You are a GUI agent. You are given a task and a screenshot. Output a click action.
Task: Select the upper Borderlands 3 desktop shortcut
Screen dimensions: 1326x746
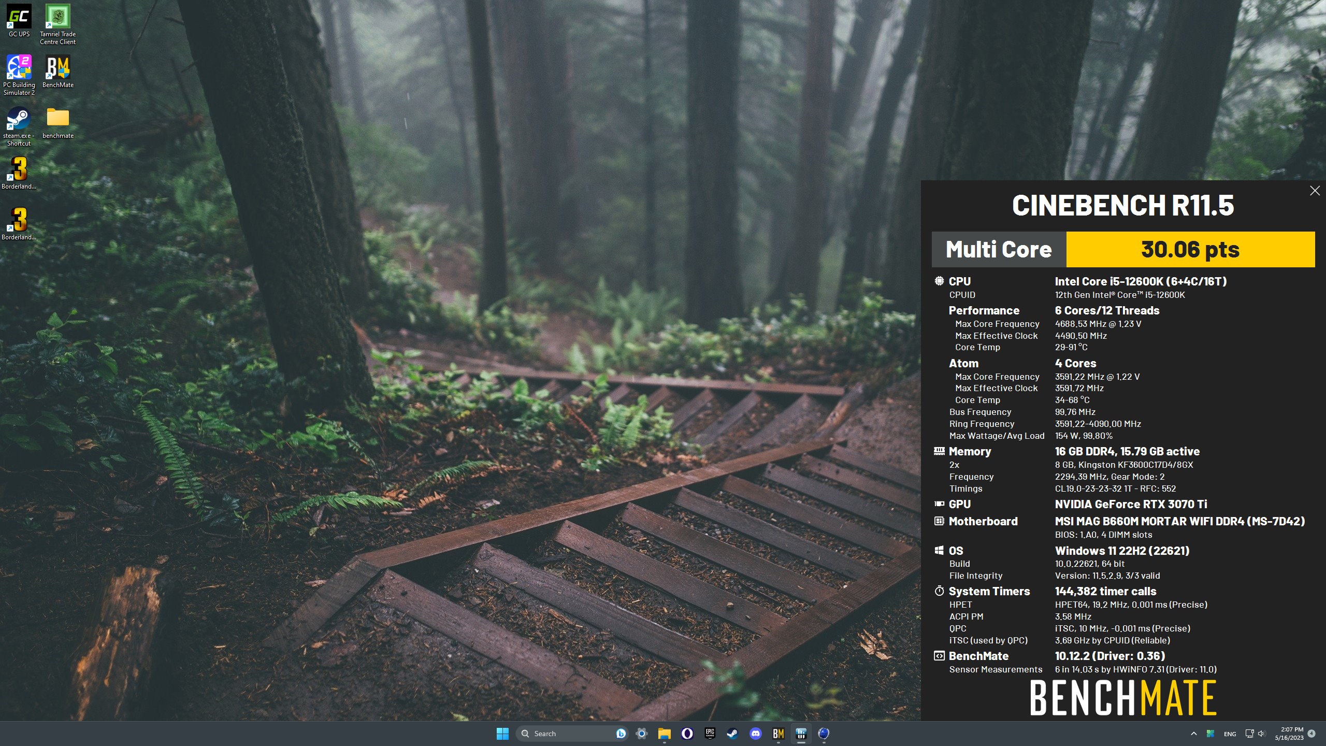(x=19, y=173)
